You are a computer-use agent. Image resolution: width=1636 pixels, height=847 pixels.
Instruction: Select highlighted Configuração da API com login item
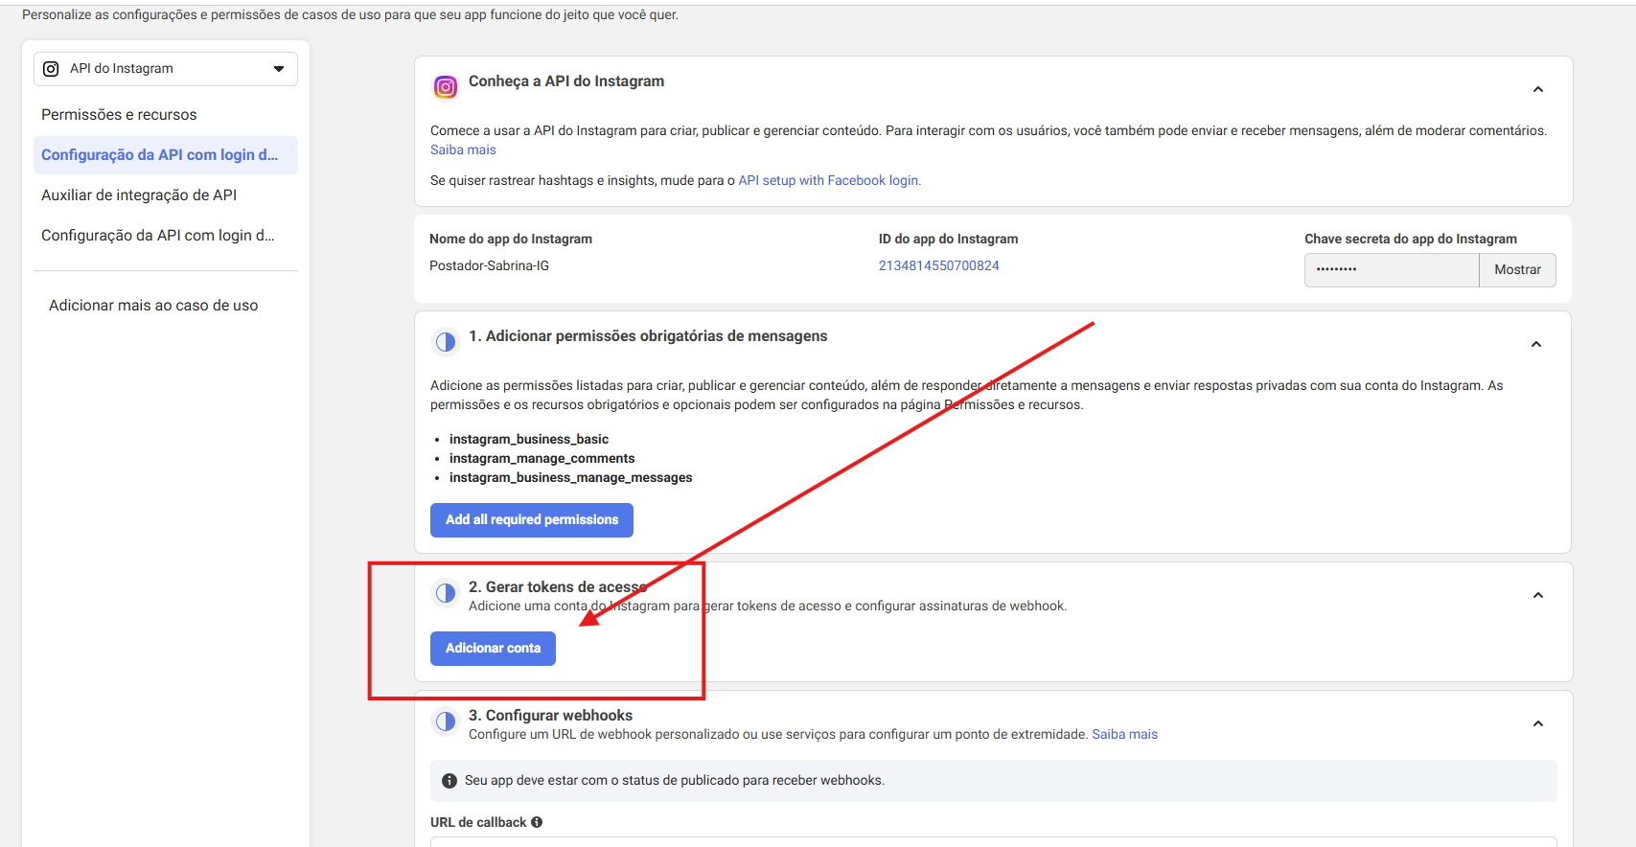click(x=166, y=155)
